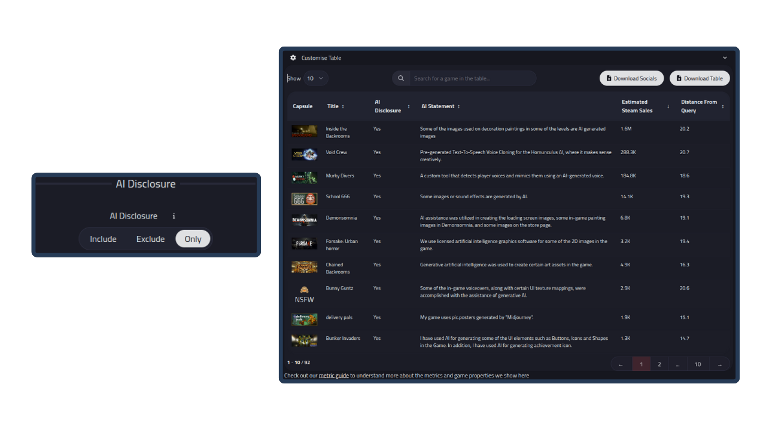Select Include for AI Disclosure
The image size is (766, 430).
click(103, 239)
